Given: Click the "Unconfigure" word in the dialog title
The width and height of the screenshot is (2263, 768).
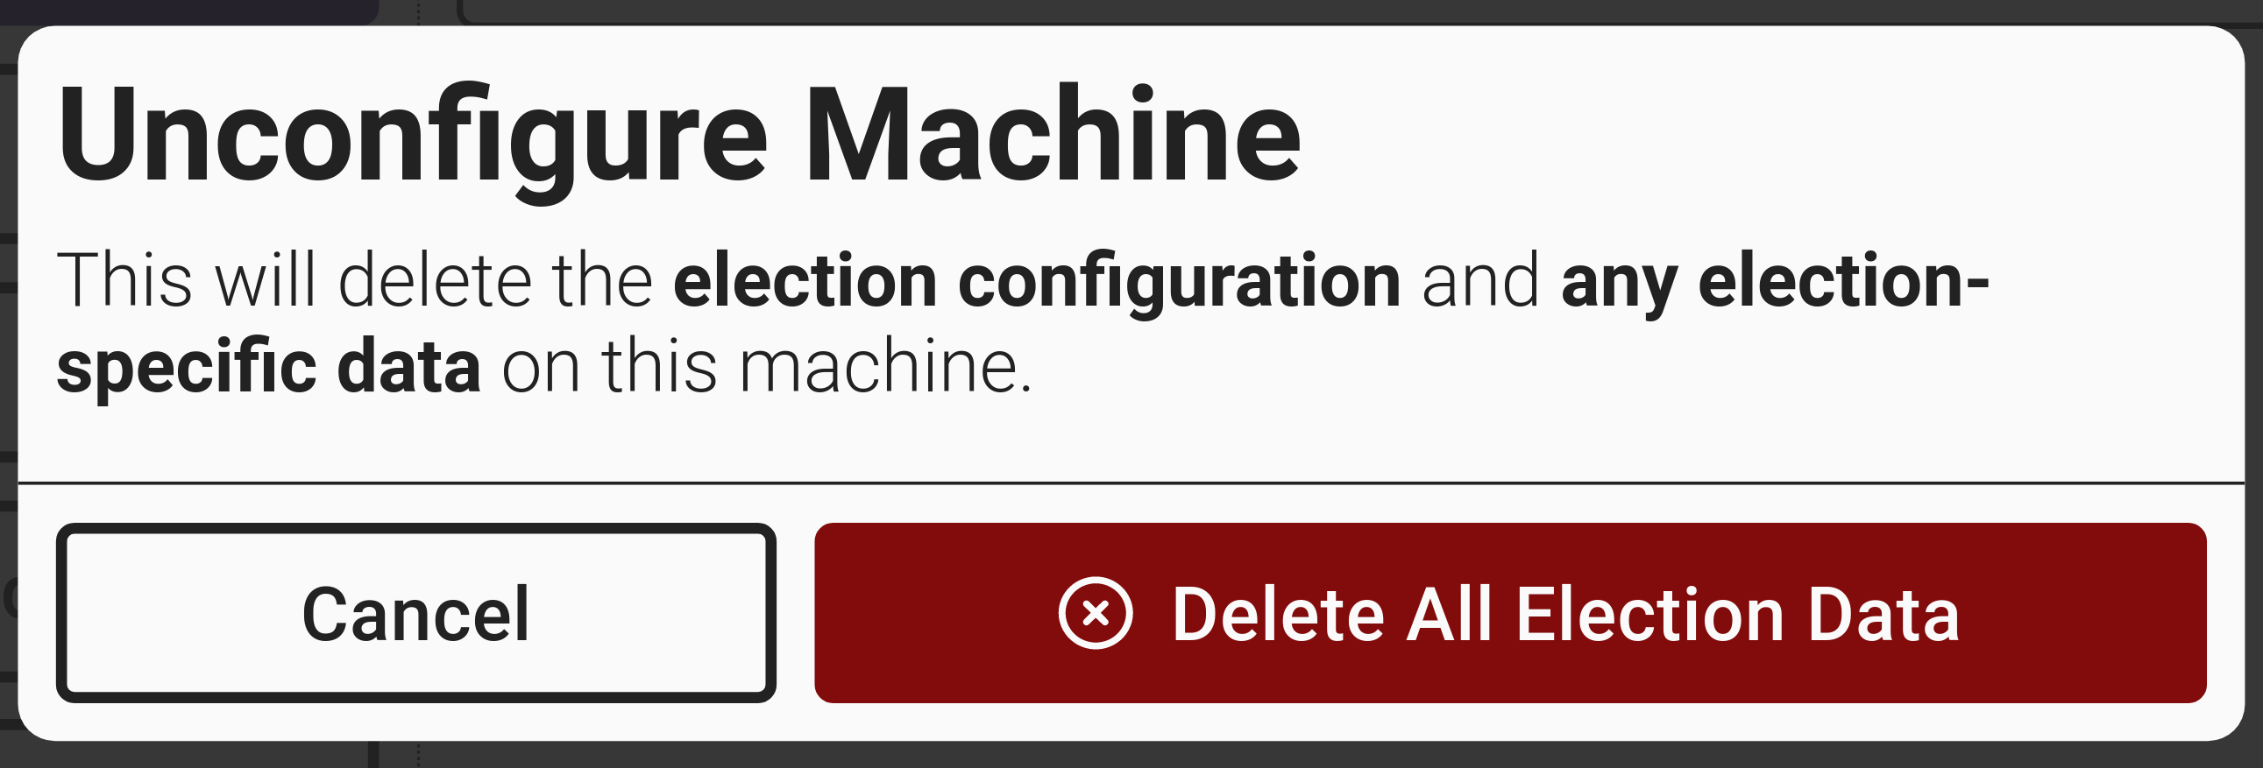Looking at the screenshot, I should 411,137.
